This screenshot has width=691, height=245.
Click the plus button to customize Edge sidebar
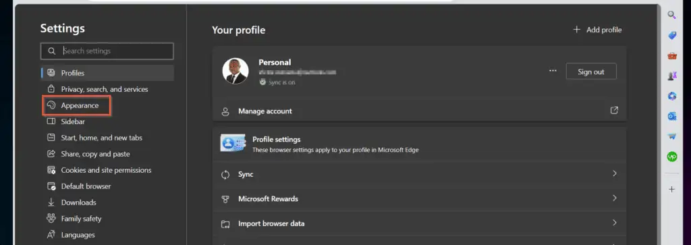[x=671, y=190]
